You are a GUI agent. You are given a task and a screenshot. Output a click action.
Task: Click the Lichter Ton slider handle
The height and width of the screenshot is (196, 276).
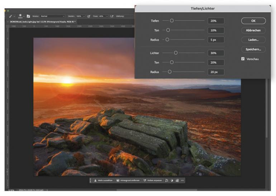tap(172, 62)
